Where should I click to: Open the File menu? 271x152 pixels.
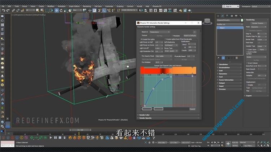click(x=3, y=6)
